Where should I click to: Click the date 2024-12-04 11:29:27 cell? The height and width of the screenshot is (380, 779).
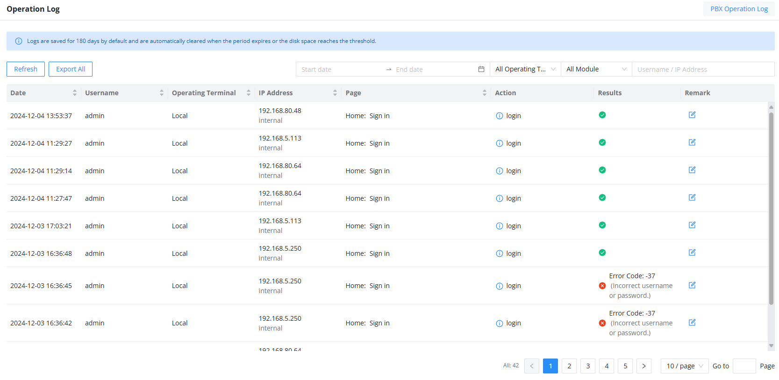pyautogui.click(x=41, y=143)
